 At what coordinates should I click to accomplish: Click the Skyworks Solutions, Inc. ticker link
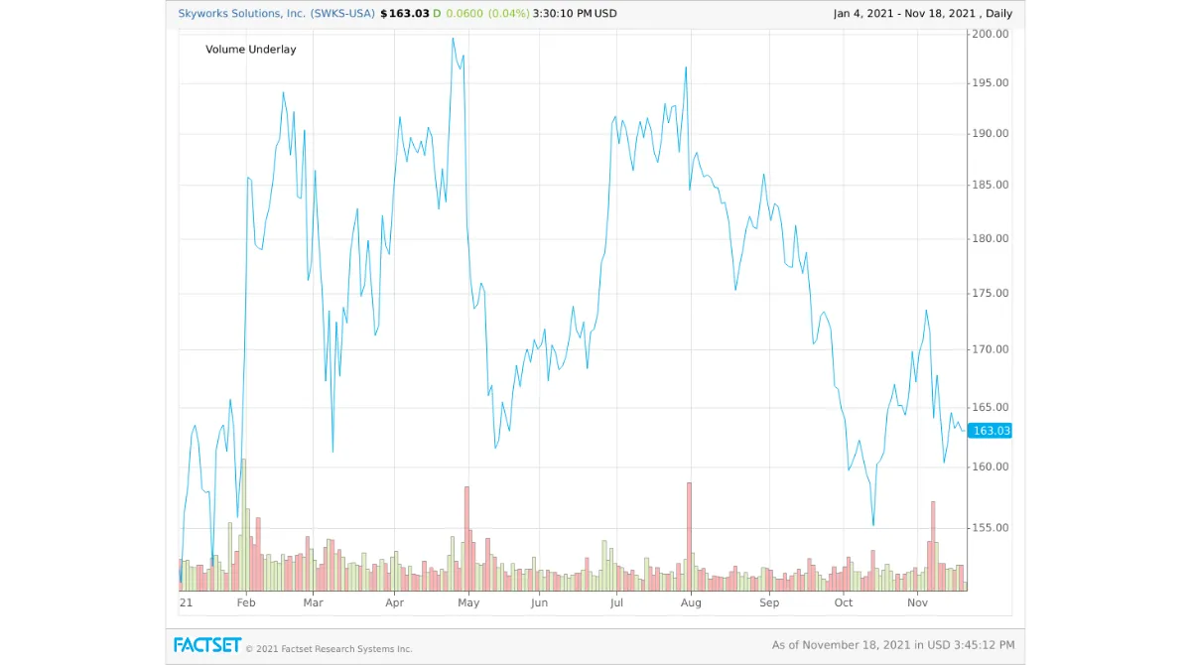241,14
